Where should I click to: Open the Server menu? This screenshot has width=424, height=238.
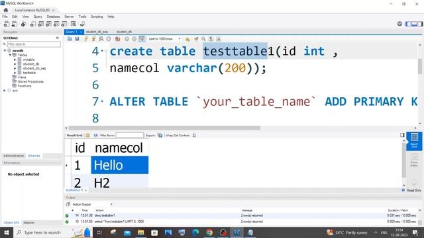point(69,17)
